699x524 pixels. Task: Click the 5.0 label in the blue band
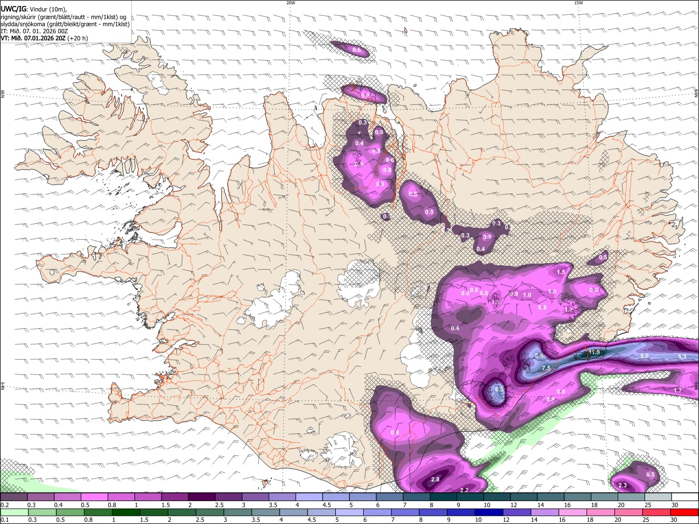[644, 356]
